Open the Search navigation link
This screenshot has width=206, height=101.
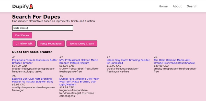pyautogui.click(x=192, y=6)
